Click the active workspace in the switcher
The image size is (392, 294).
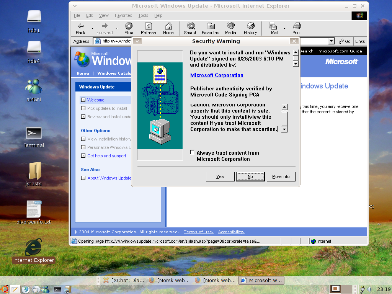pos(335,289)
